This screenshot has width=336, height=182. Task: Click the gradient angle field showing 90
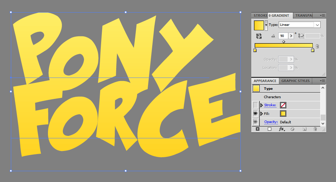coord(283,36)
